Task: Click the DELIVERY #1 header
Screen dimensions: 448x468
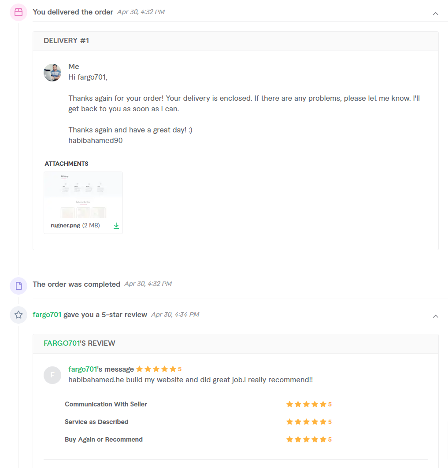Action: (67, 41)
